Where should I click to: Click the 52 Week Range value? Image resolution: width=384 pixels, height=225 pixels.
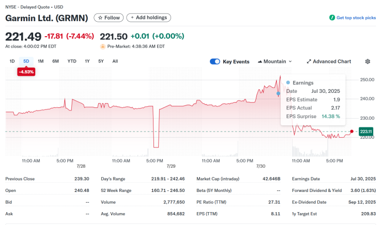(x=168, y=190)
